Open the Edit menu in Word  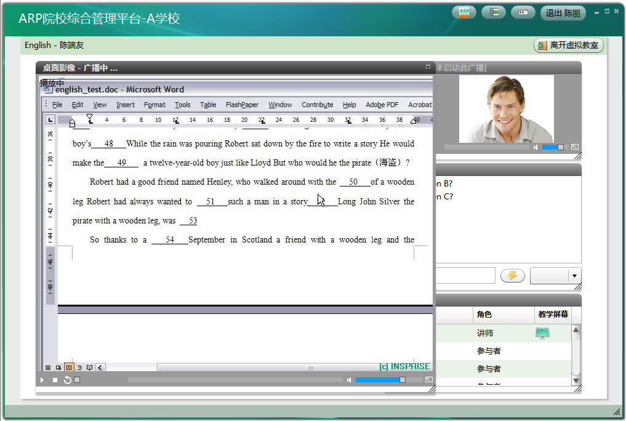[x=78, y=105]
